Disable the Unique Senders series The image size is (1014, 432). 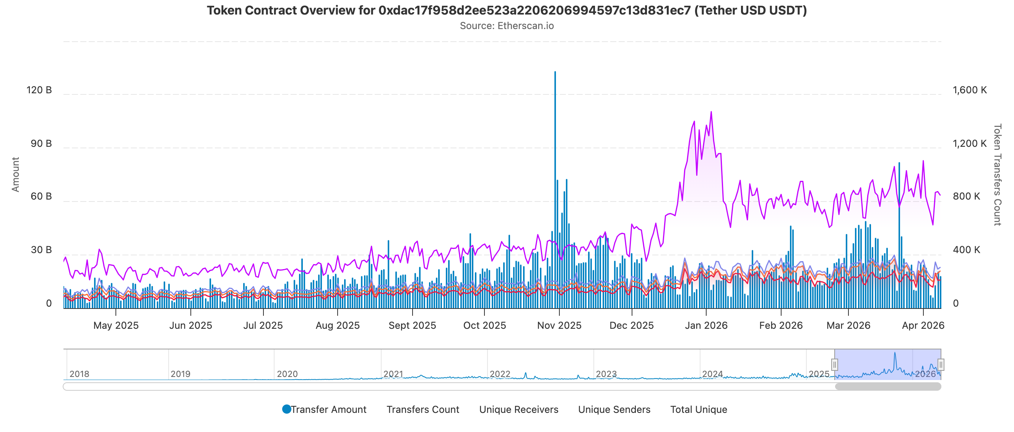tap(614, 409)
